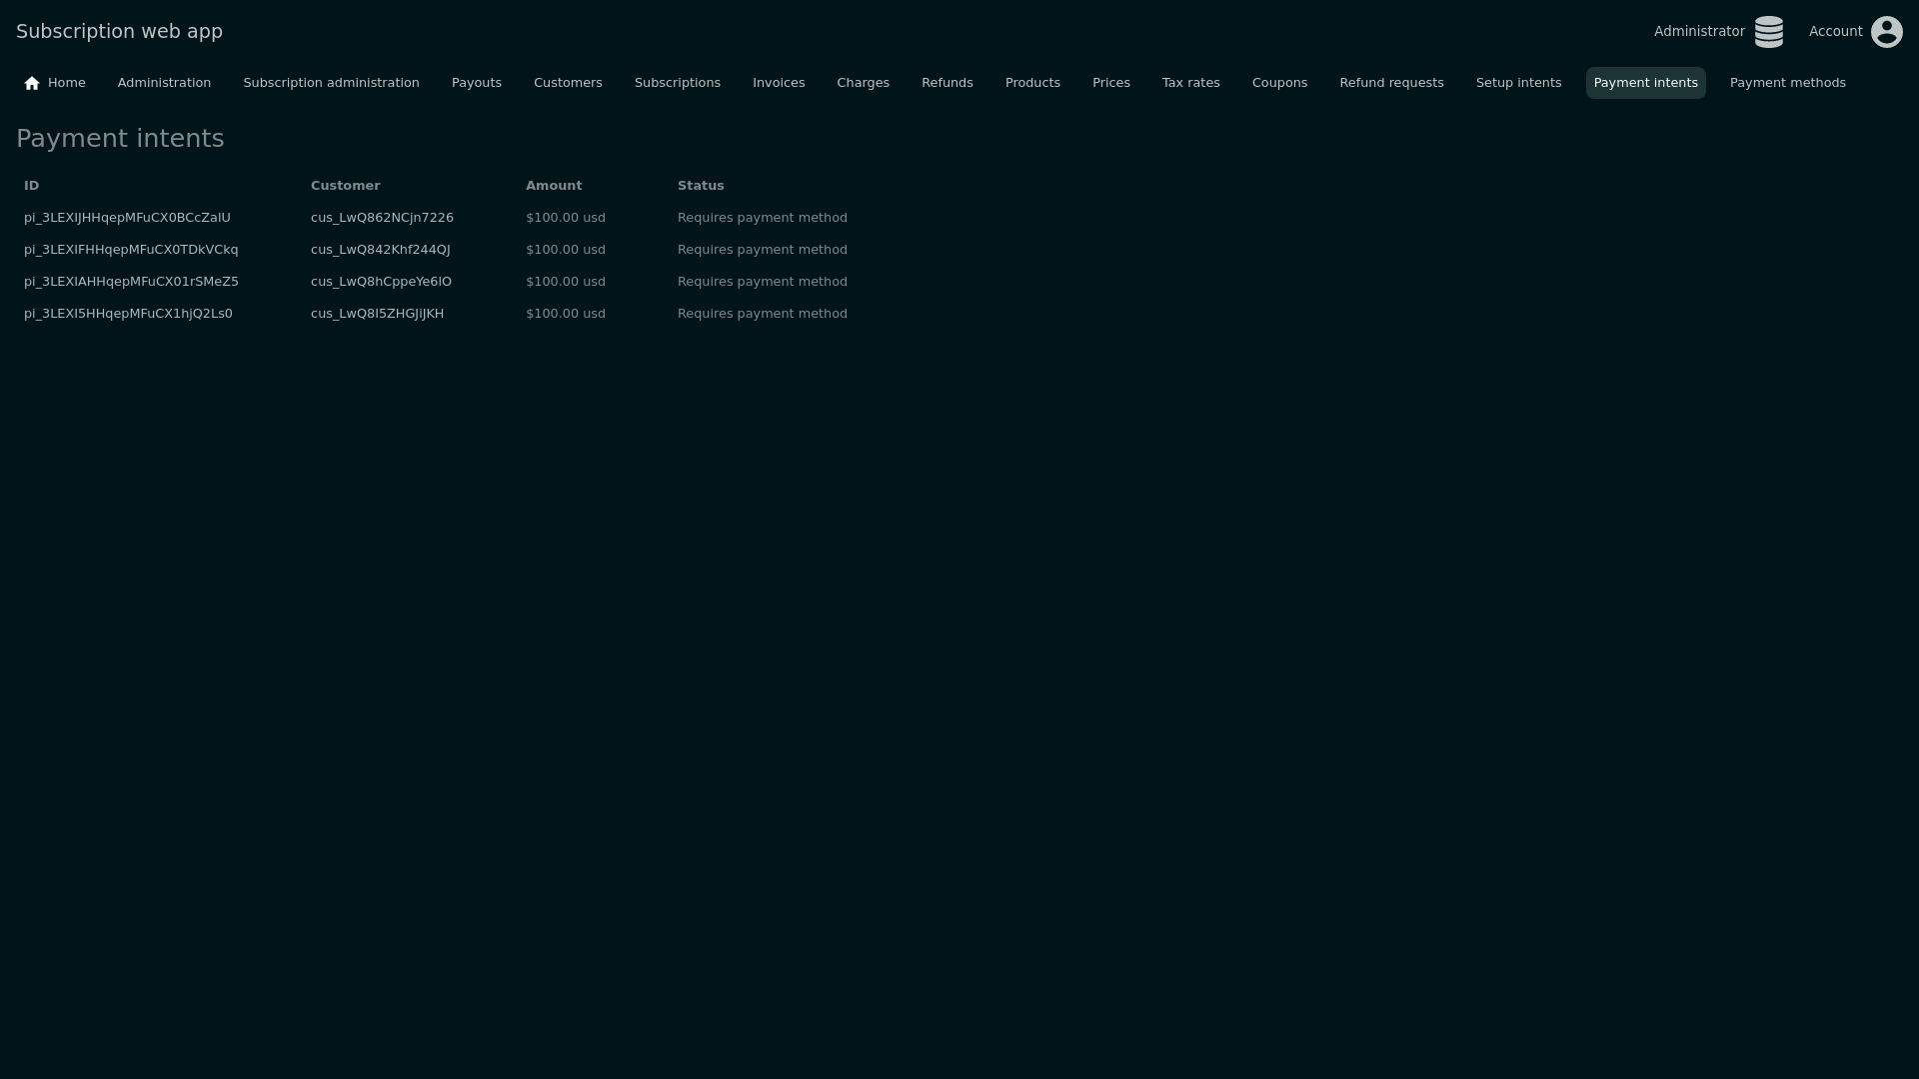Open Charges in navigation bar
Screen dimensions: 1919x1079
click(862, 83)
